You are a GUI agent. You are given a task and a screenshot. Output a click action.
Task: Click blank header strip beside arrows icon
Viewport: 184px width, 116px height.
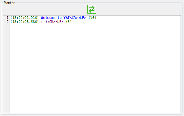pos(138,9)
